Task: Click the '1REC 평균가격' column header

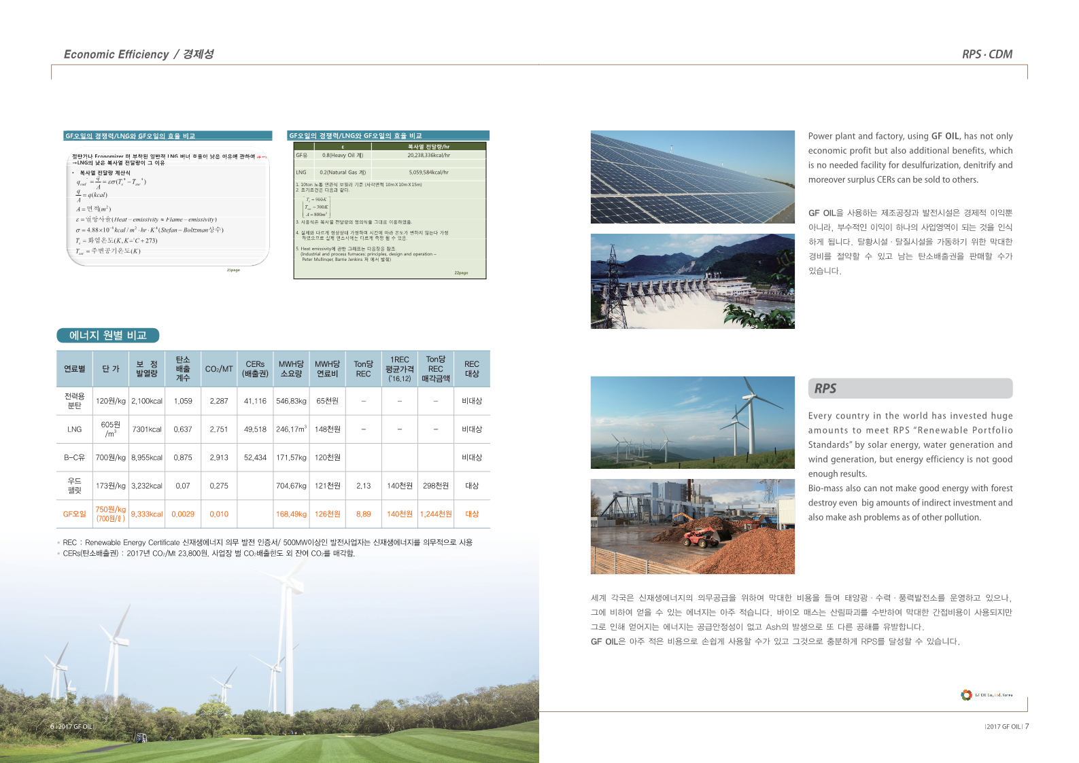Action: tap(400, 369)
